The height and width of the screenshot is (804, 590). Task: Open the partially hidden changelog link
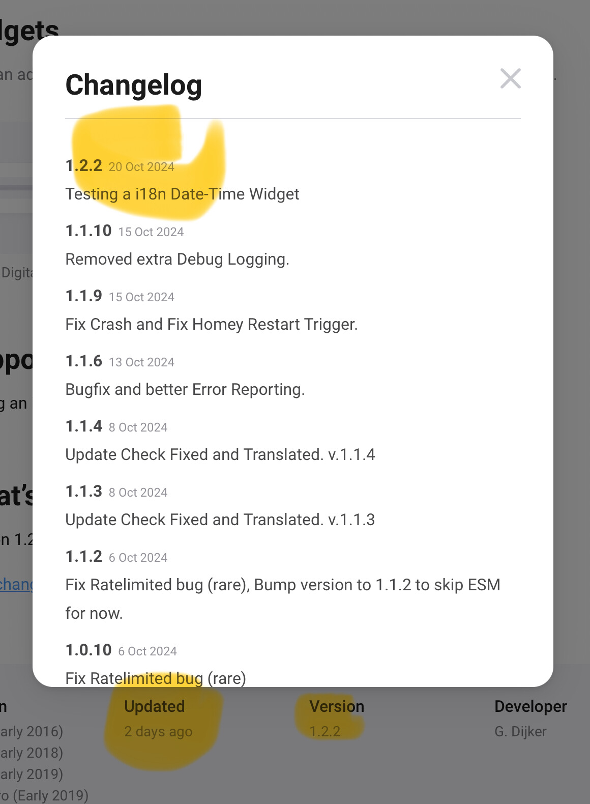[x=16, y=584]
